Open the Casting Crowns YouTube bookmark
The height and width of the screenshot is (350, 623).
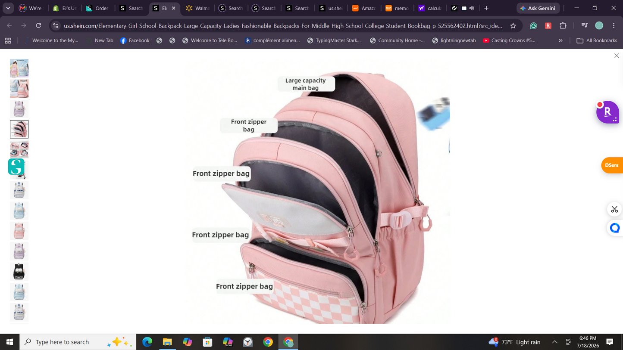click(x=509, y=40)
